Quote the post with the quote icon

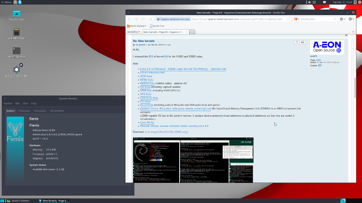click(303, 42)
